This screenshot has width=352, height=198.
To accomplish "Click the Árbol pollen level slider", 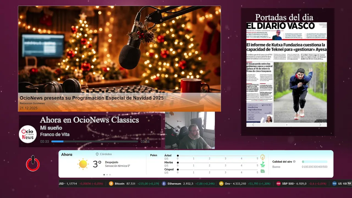I will tap(218, 156).
